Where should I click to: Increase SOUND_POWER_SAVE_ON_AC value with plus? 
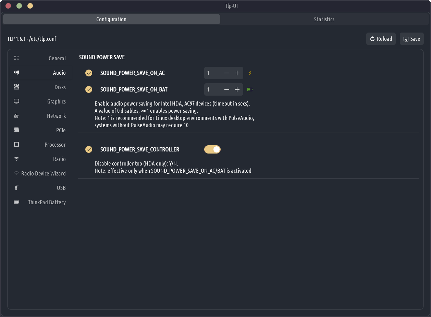pyautogui.click(x=237, y=73)
